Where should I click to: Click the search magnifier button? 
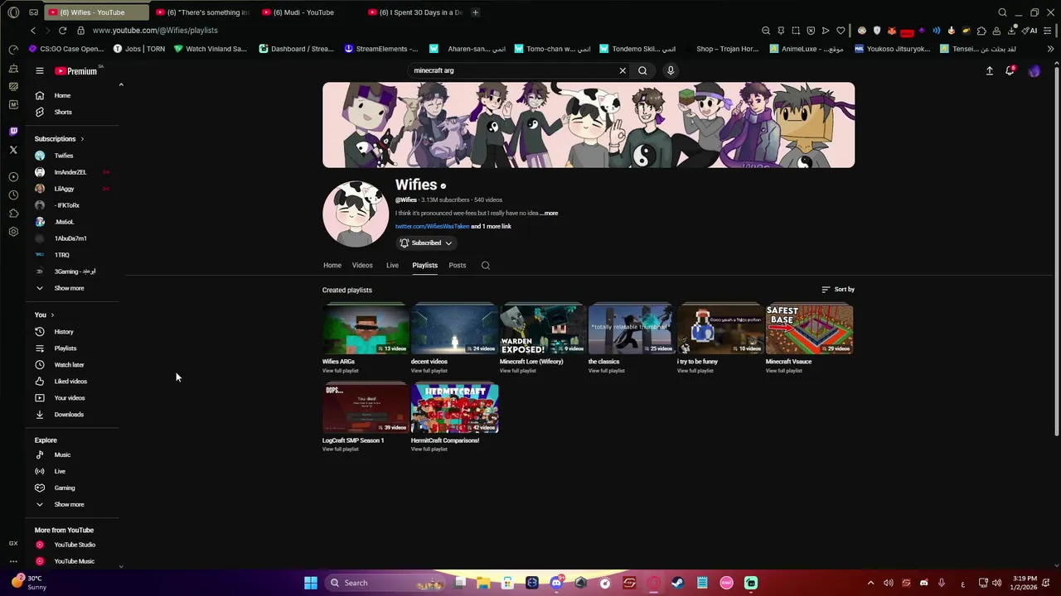tap(642, 70)
